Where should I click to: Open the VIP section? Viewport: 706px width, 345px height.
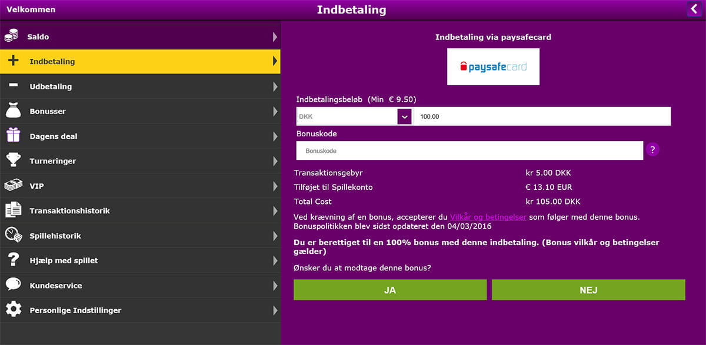[140, 186]
